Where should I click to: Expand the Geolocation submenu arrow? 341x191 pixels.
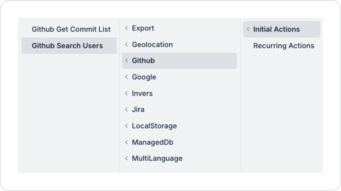coord(126,45)
